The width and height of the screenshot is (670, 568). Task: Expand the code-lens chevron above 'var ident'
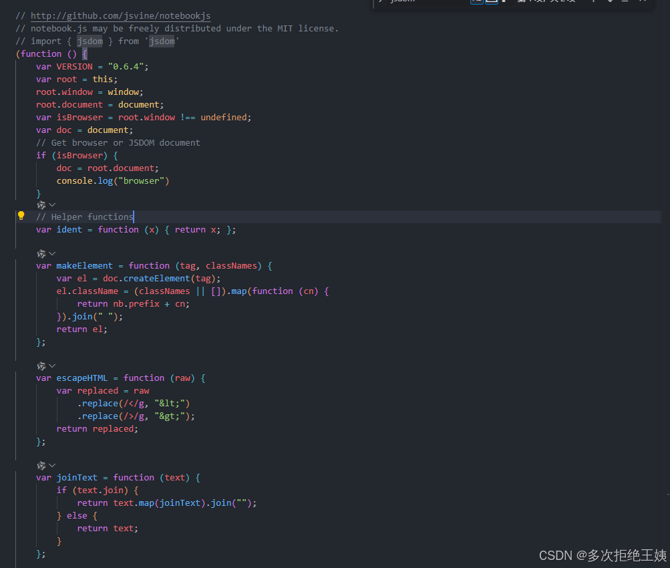[x=52, y=205]
